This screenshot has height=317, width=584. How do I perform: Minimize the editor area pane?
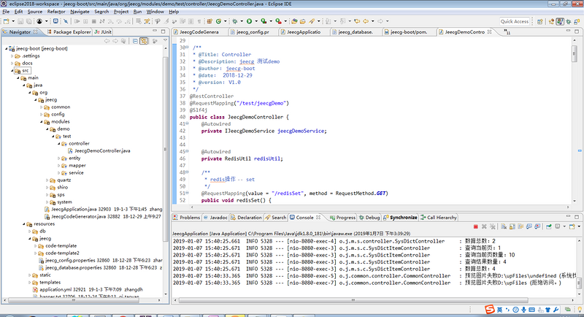coord(566,32)
